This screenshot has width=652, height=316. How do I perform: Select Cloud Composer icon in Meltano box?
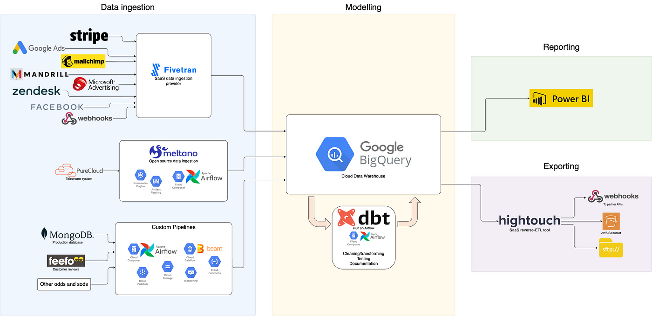[178, 177]
